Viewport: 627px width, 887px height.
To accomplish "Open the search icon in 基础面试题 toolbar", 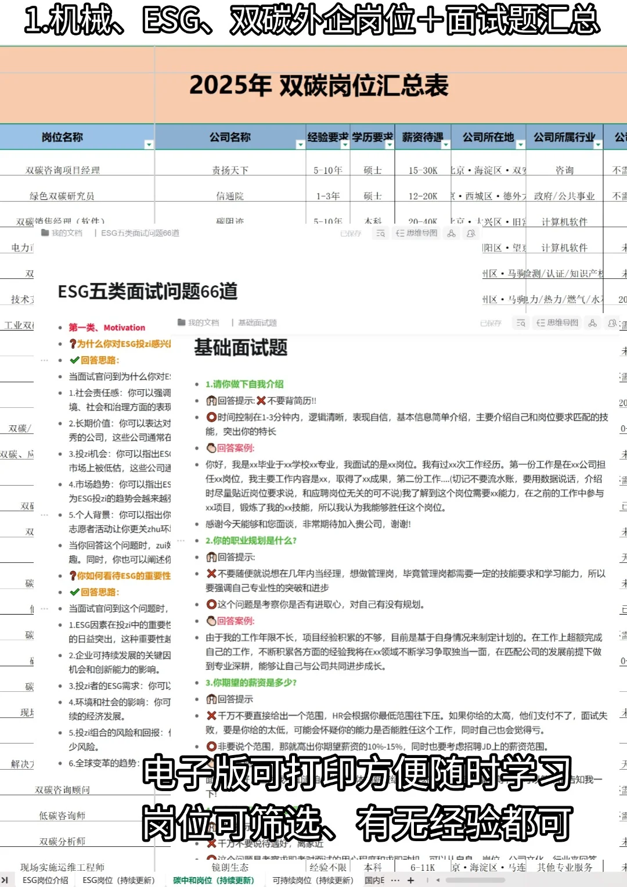I will click(x=520, y=324).
